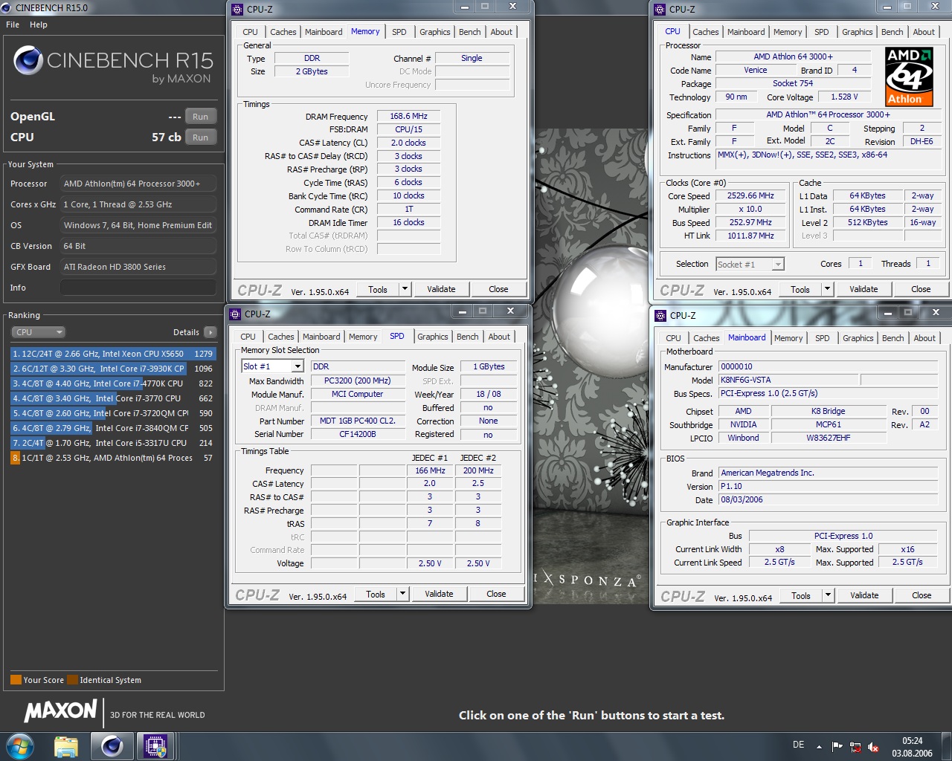Image resolution: width=952 pixels, height=761 pixels.
Task: Click Close button in CPU window
Action: (x=921, y=289)
